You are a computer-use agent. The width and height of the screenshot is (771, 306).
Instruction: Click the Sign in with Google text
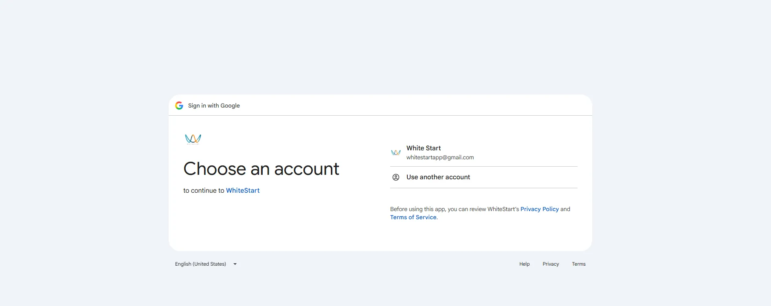click(x=214, y=106)
